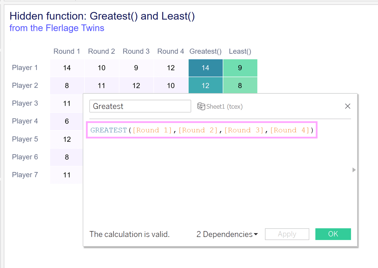378x268 pixels.
Task: Open the 2 Dependencies dropdown
Action: (x=227, y=234)
